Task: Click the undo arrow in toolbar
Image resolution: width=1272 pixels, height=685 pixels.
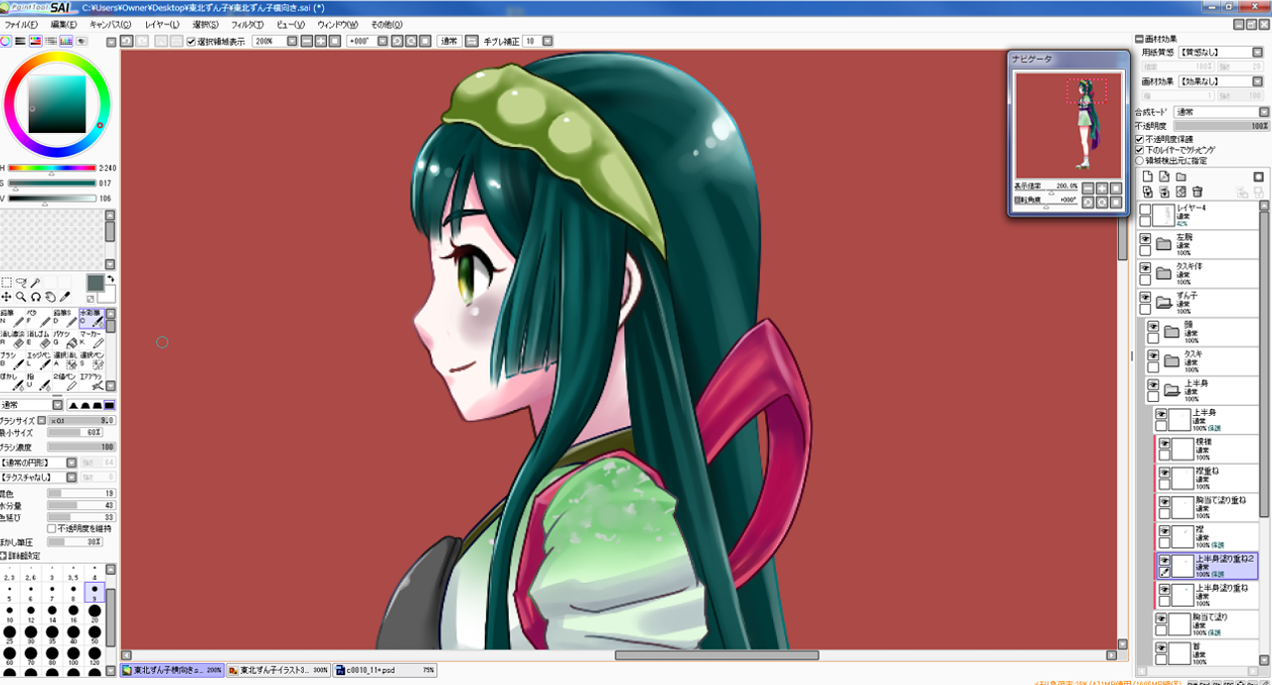Action: pyautogui.click(x=127, y=41)
